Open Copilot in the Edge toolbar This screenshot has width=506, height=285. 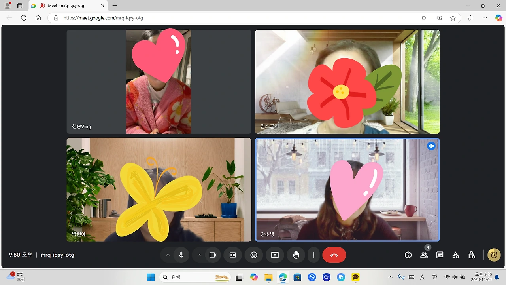pyautogui.click(x=499, y=18)
